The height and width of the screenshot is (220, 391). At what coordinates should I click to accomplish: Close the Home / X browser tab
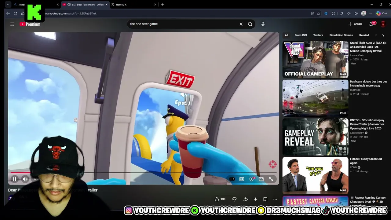(155, 5)
